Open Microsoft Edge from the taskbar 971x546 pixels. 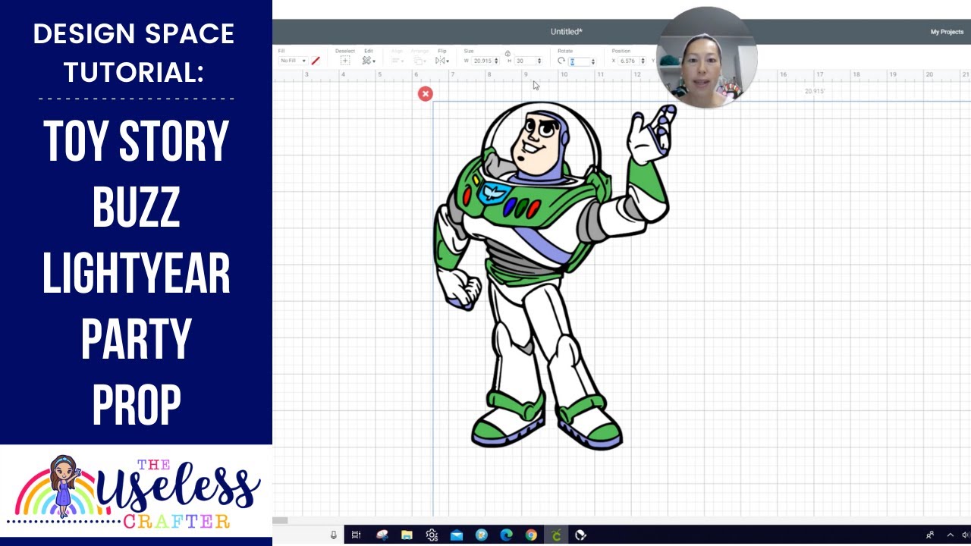coord(506,535)
